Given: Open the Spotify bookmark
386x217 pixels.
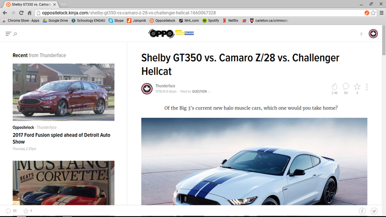Looking at the screenshot, I should click(x=211, y=21).
